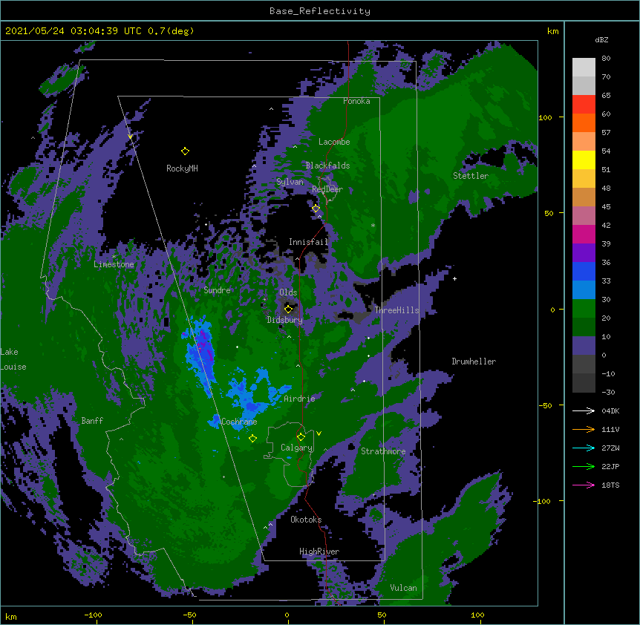Click the Airdrie city label
The image size is (640, 625).
[x=299, y=399]
